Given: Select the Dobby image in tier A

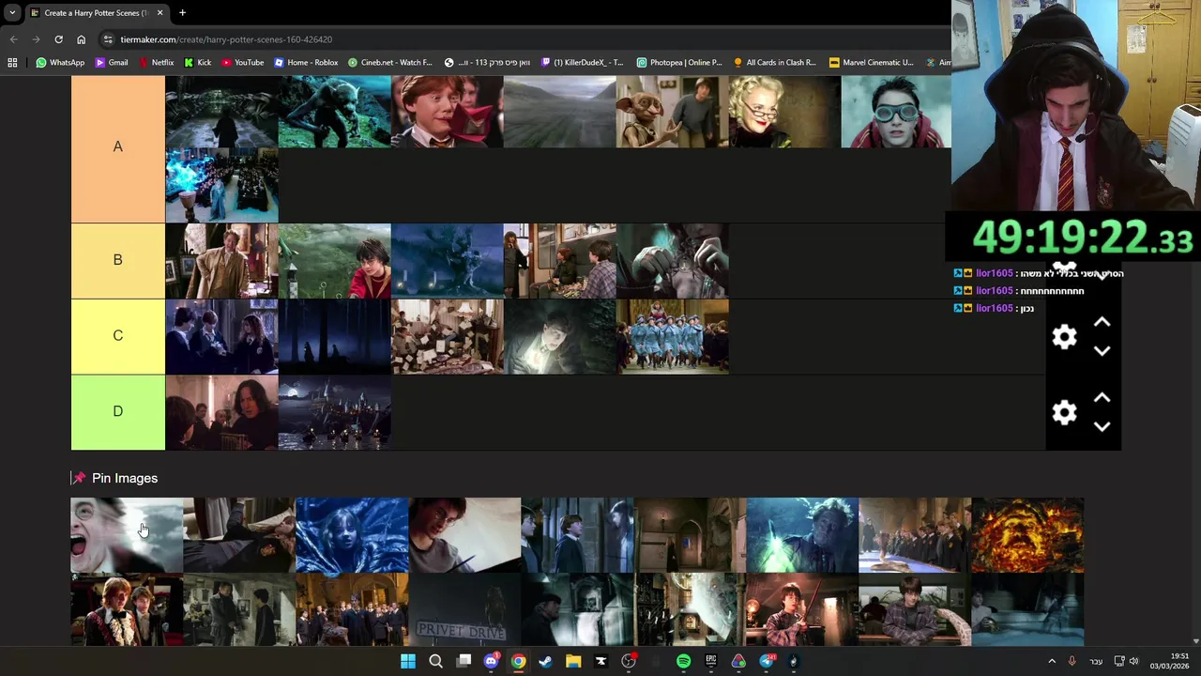Looking at the screenshot, I should 672,112.
